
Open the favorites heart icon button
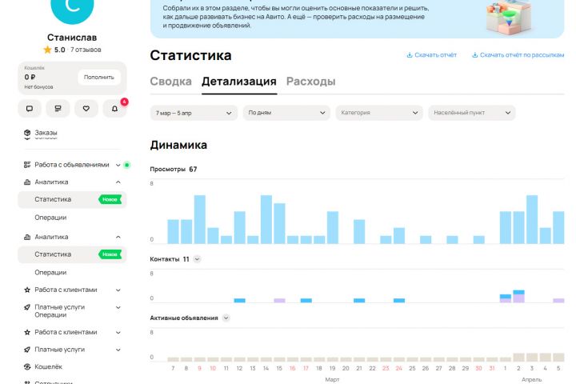(x=86, y=109)
